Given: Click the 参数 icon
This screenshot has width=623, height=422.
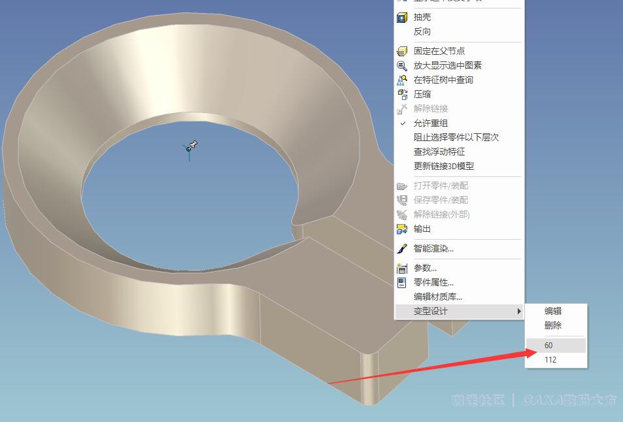Looking at the screenshot, I should pos(402,268).
